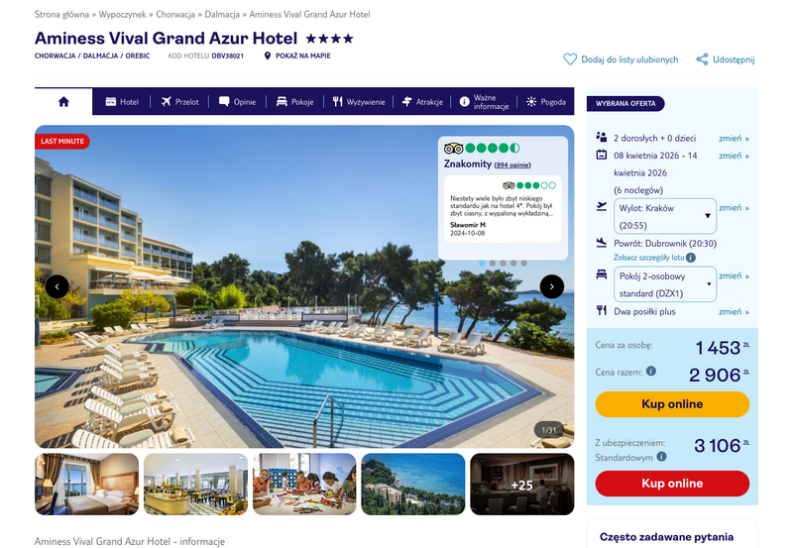Click info icon next to Standardowym insurance
The height and width of the screenshot is (548, 793).
point(661,457)
